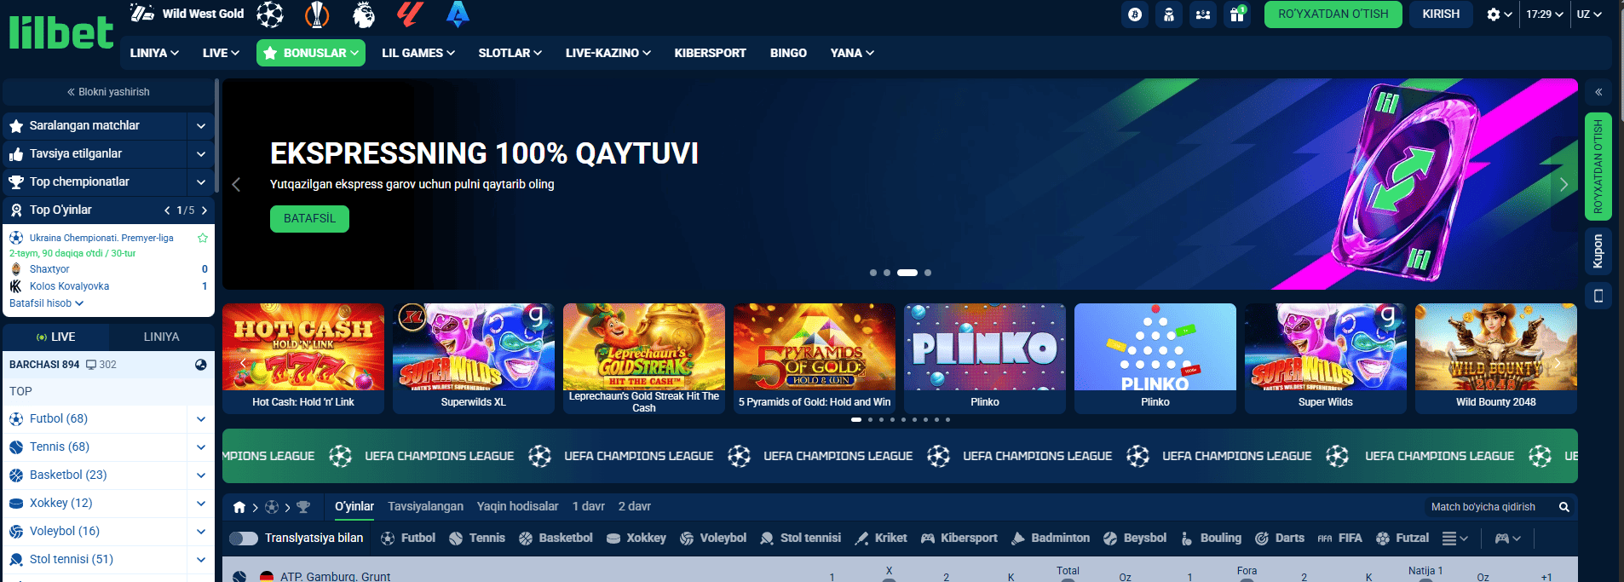The image size is (1624, 582).
Task: Open gamepad esports dropdown in sport bar
Action: 1508,539
